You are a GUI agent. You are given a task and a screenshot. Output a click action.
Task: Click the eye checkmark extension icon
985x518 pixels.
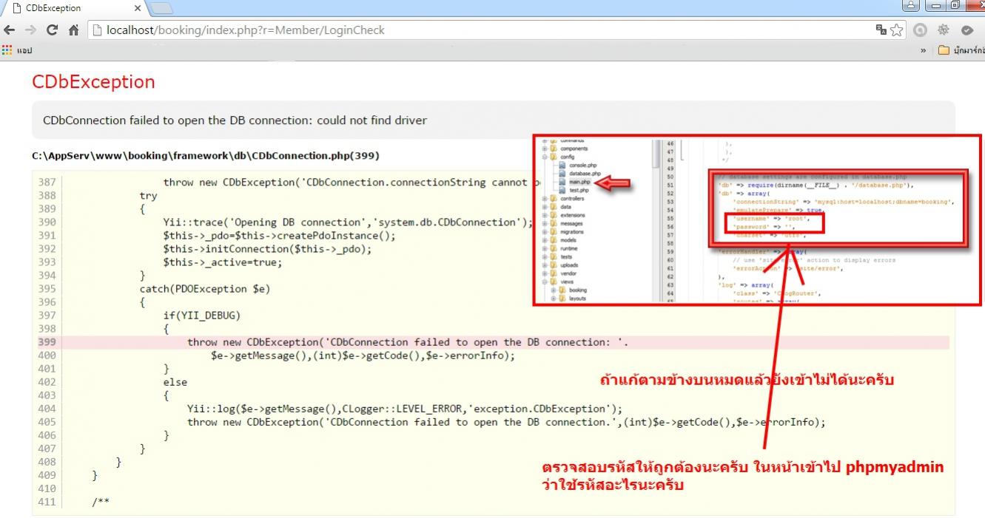(x=966, y=30)
